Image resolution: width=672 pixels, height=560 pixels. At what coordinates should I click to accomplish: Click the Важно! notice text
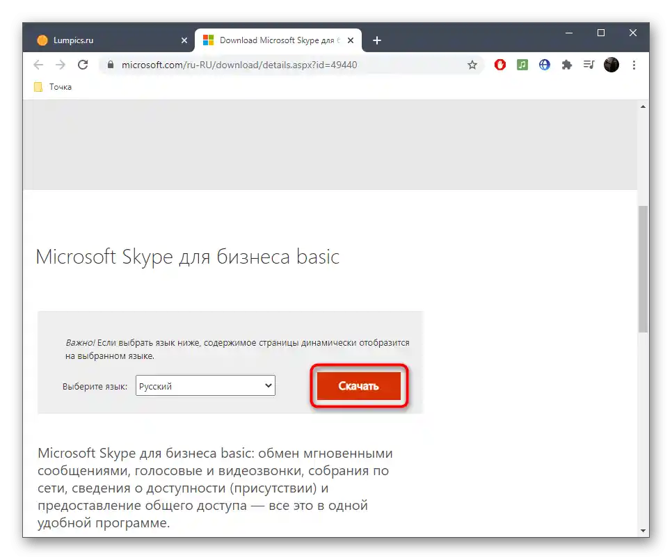(x=237, y=349)
